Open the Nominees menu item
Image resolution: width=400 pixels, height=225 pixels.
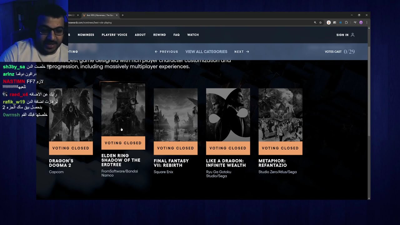click(86, 35)
